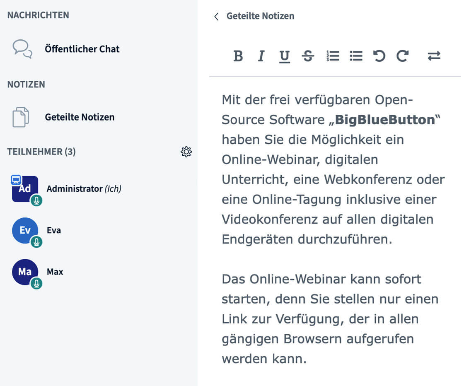Screen dimensions: 464x386
Task: Click Administrator's microphone status badge
Action: tap(36, 200)
